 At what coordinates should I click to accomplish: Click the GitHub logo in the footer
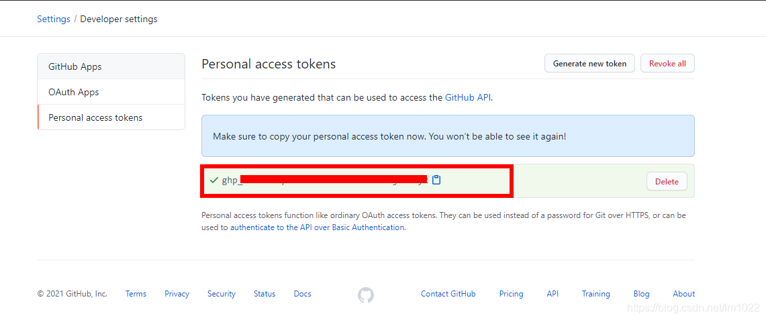tap(366, 295)
